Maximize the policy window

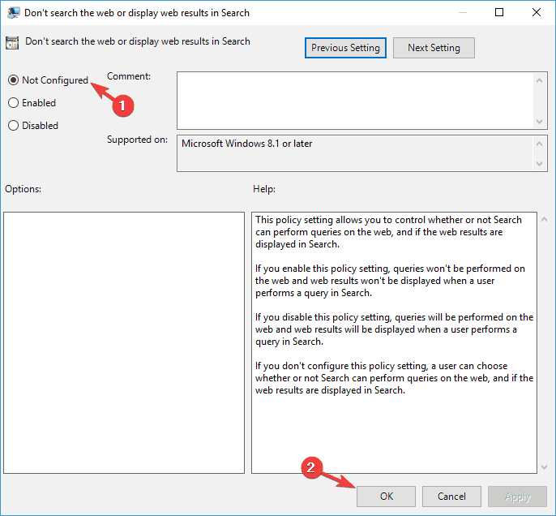coord(499,12)
